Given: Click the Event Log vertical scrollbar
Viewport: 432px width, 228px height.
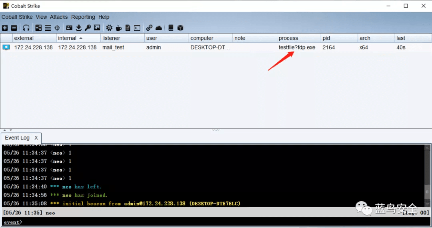Looking at the screenshot, I should click(x=427, y=176).
